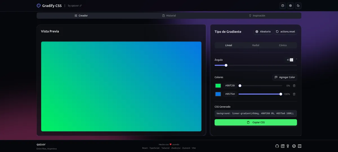Click the Zustand link in footer
338x152 pixels.
pos(186,148)
